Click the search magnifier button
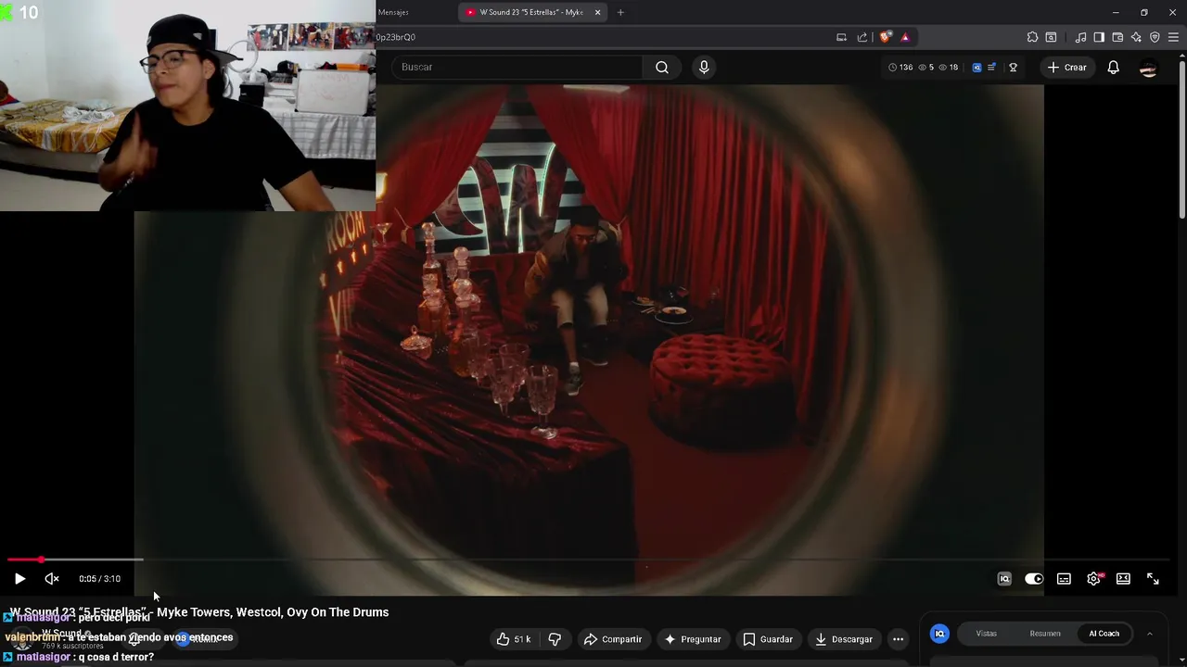The height and width of the screenshot is (667, 1187). (662, 67)
